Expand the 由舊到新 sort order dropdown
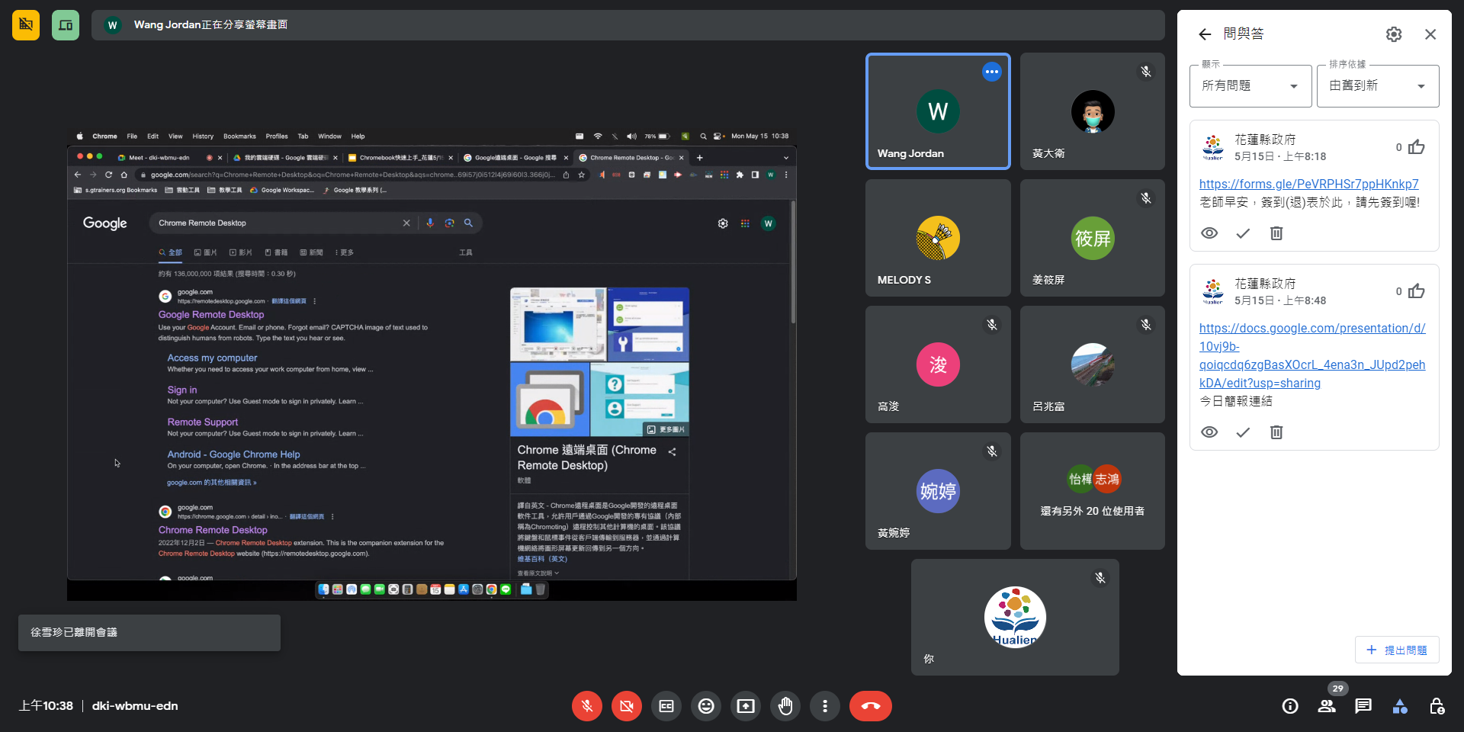This screenshot has width=1464, height=732. click(1377, 86)
